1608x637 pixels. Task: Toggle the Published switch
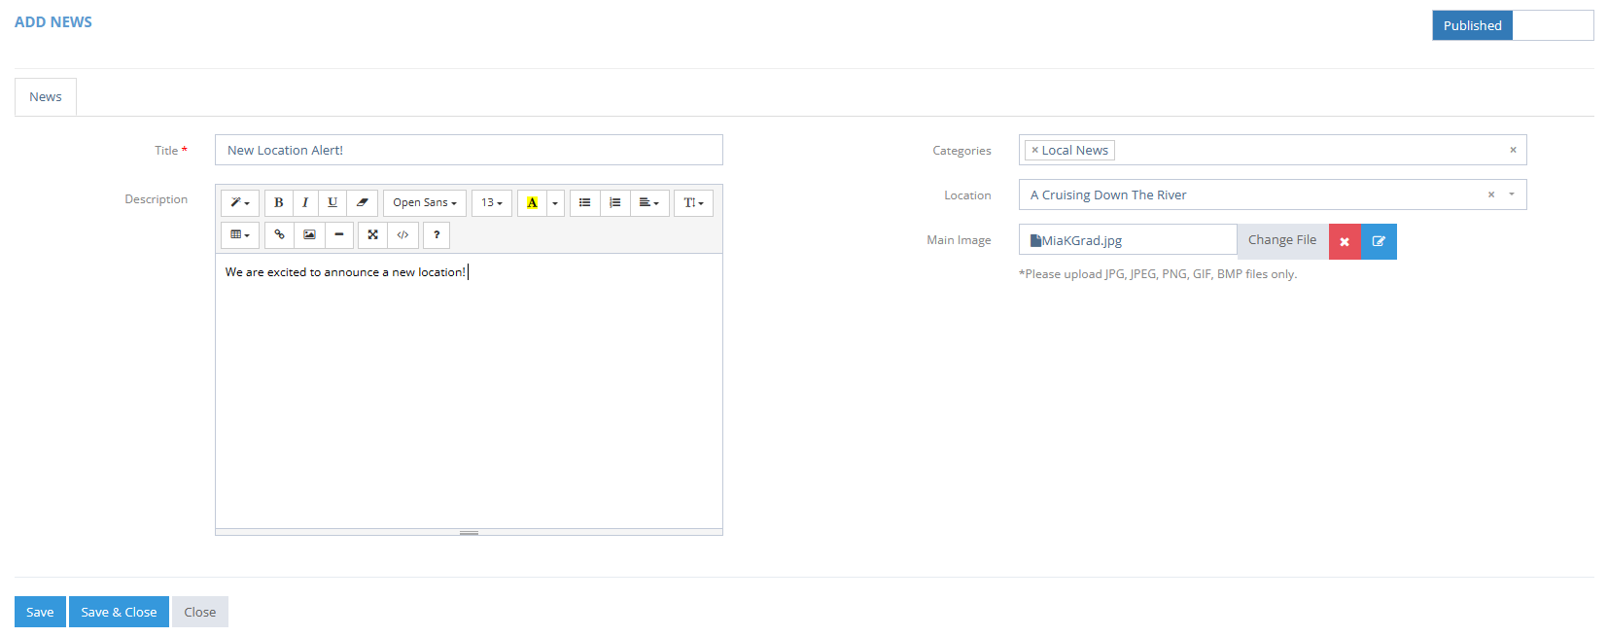click(x=1513, y=25)
